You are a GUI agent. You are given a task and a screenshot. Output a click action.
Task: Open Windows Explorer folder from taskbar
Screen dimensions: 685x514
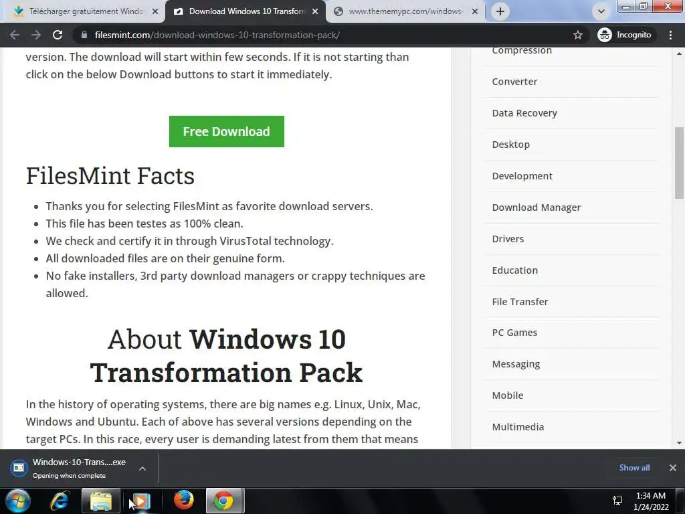(x=101, y=501)
